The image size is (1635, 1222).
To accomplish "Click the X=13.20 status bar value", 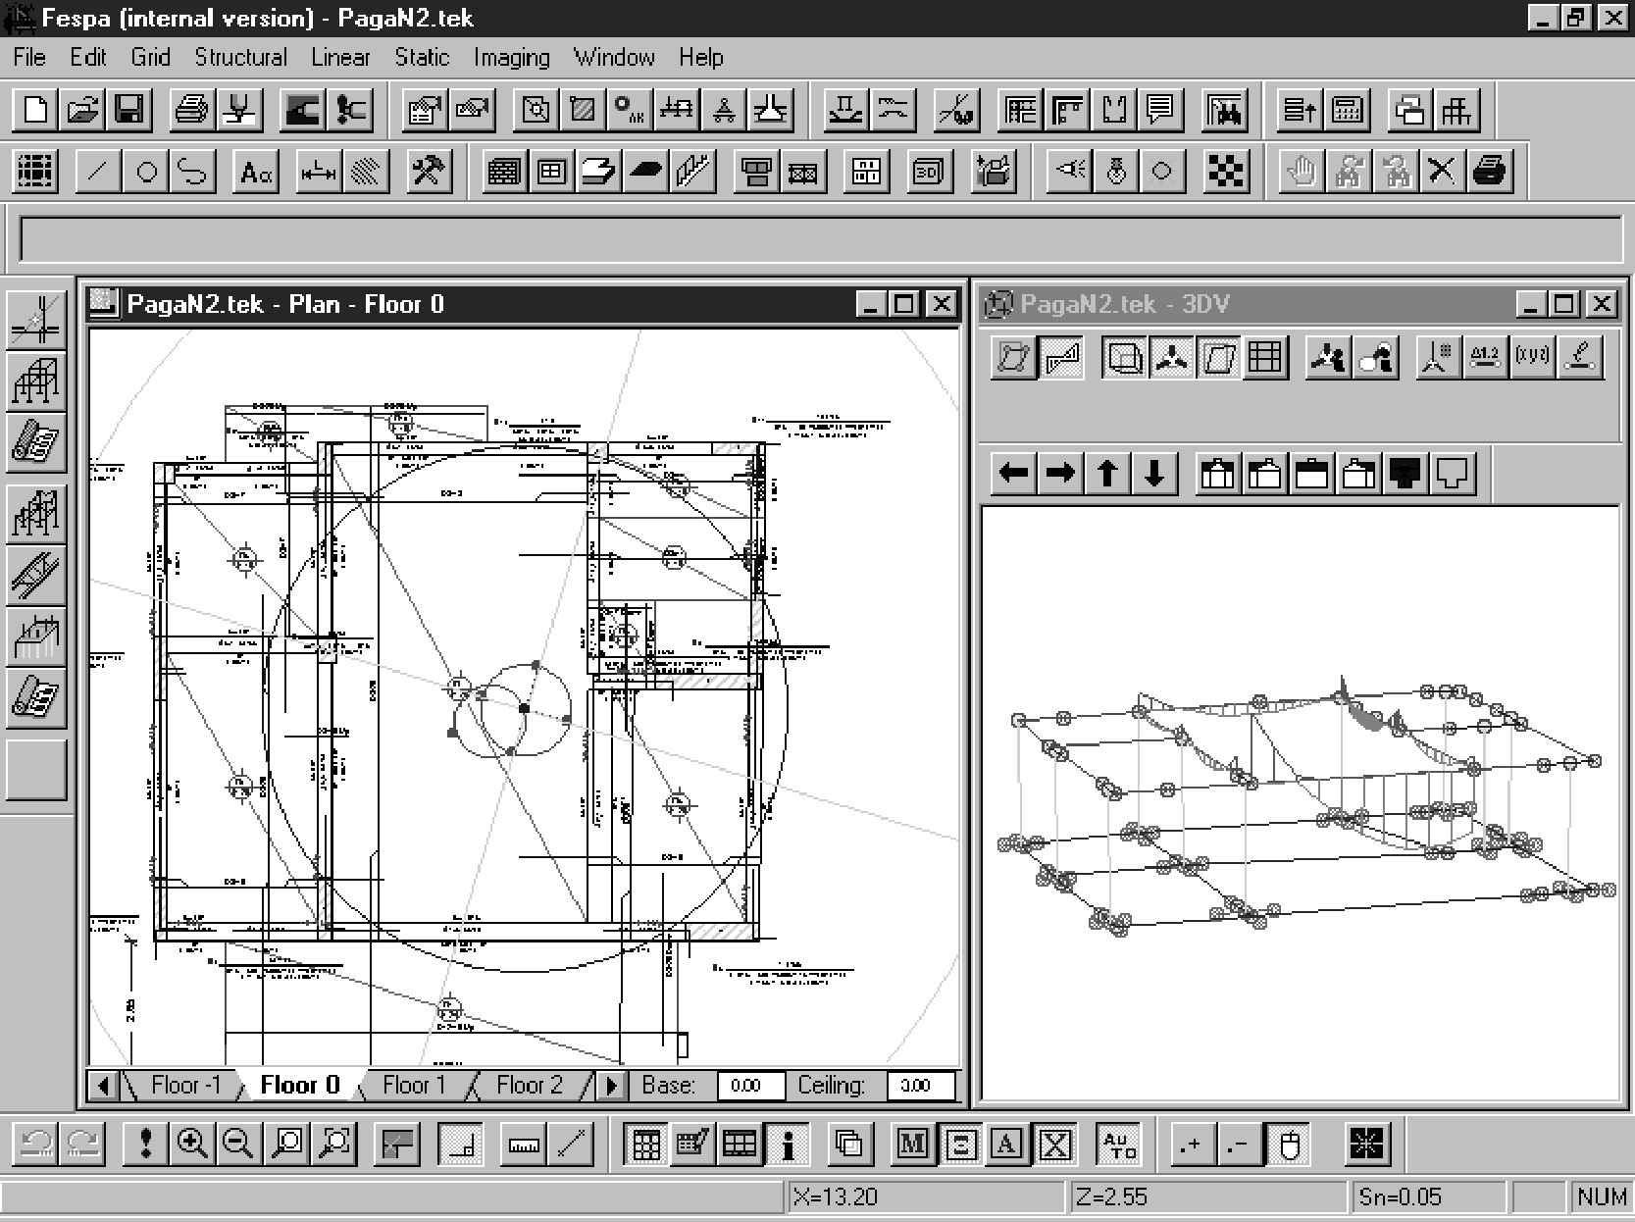I will (x=926, y=1197).
